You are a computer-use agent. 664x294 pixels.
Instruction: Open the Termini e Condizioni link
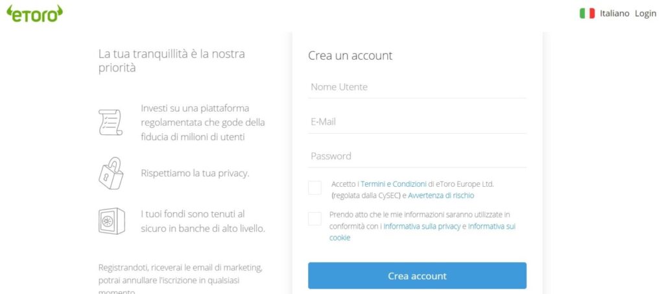pos(393,184)
